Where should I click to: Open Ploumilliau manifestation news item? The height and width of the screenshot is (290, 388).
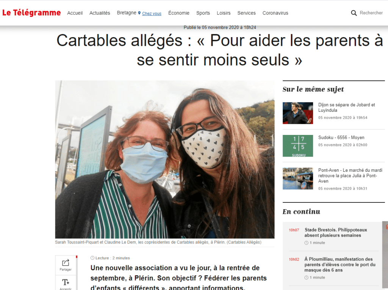pos(340,265)
